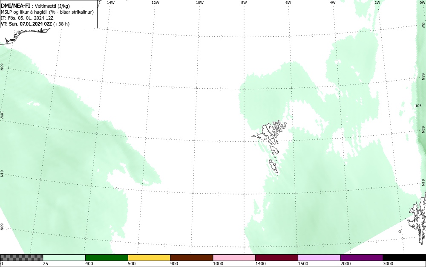This screenshot has height=267, width=426.
Task: Click the light green 25–400 legend swatch
Action: (x=64, y=258)
